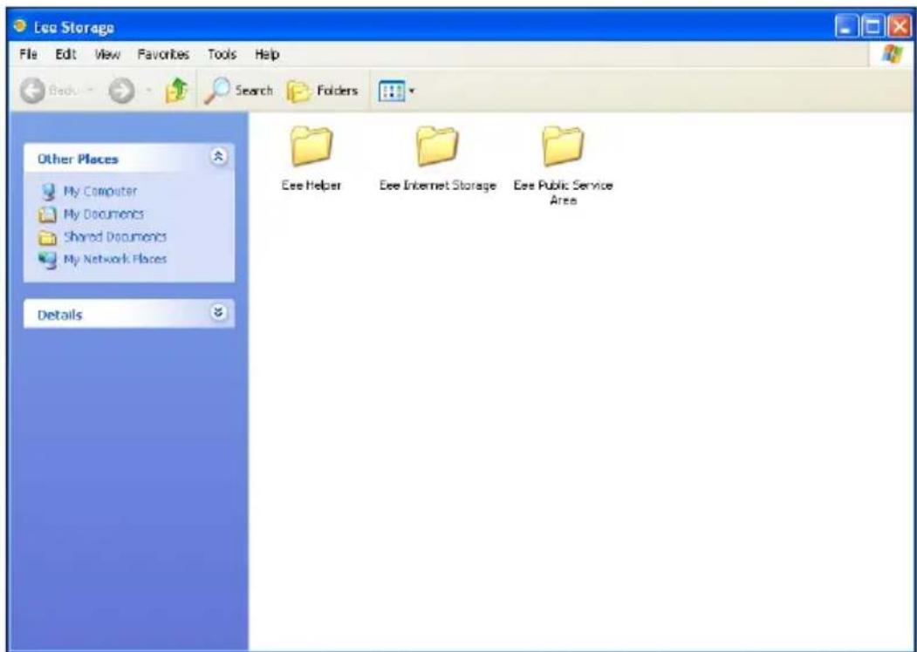The image size is (917, 652).
Task: Maximize the Eee Storage window
Action: tap(873, 27)
